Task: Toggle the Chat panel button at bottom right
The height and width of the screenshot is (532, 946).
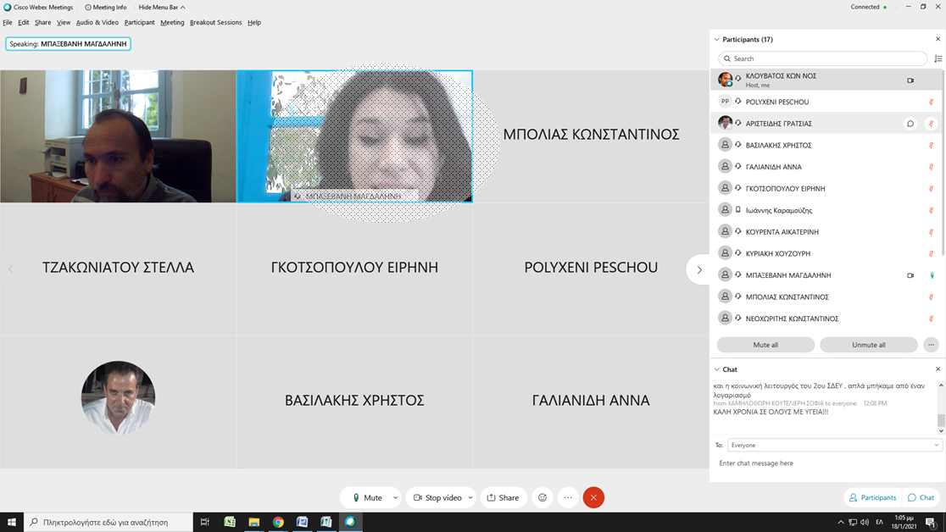Action: pos(921,497)
